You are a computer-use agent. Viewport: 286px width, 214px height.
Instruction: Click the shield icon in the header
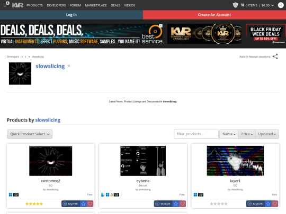[x=235, y=5]
